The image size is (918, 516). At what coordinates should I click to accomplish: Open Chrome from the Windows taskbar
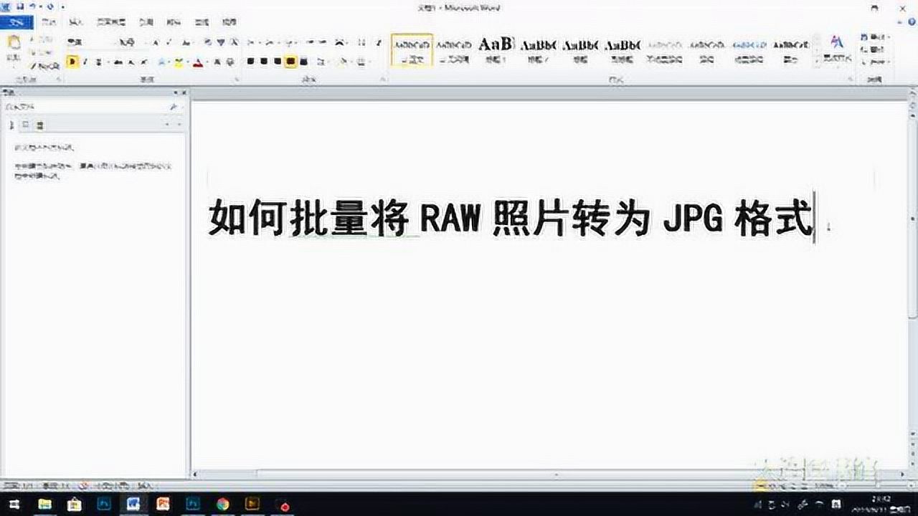tap(222, 504)
